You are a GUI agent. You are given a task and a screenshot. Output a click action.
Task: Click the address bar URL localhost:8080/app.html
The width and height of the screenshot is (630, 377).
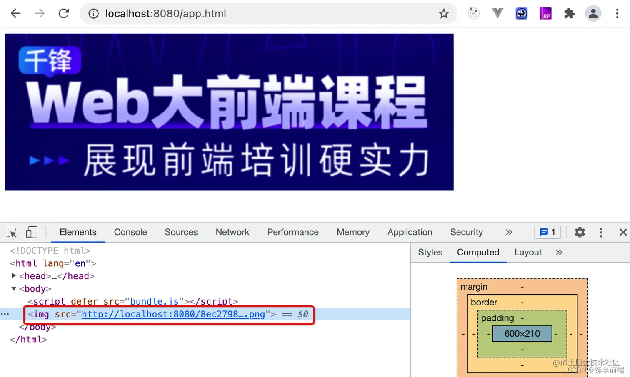(165, 14)
